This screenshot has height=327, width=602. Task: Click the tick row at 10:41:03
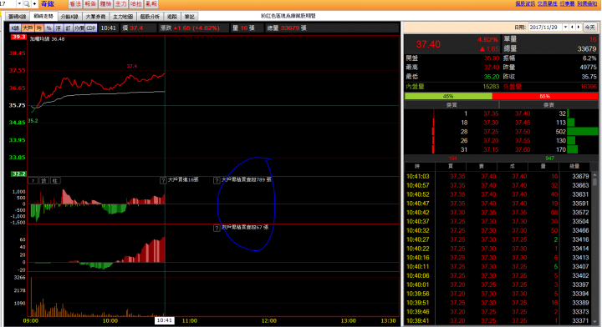pyautogui.click(x=498, y=176)
